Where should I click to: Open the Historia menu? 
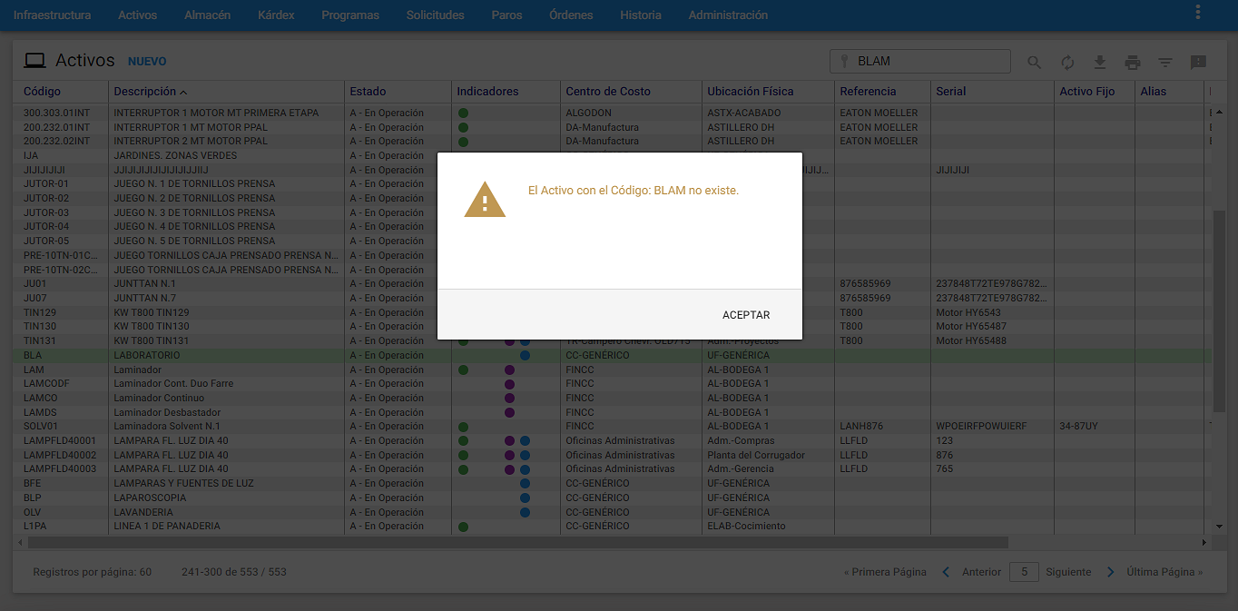[x=641, y=15]
